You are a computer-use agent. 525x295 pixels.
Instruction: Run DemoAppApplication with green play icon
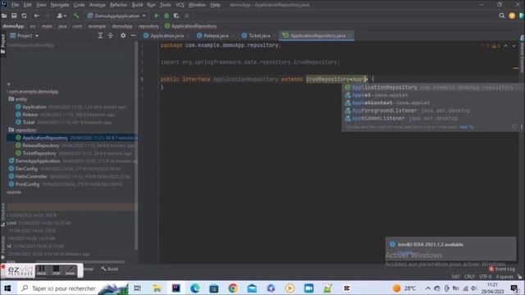pos(157,16)
